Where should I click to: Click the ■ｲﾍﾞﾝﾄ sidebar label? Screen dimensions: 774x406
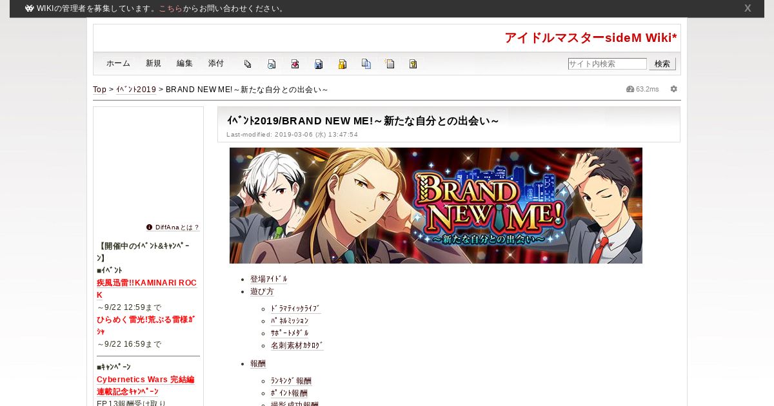(x=110, y=270)
